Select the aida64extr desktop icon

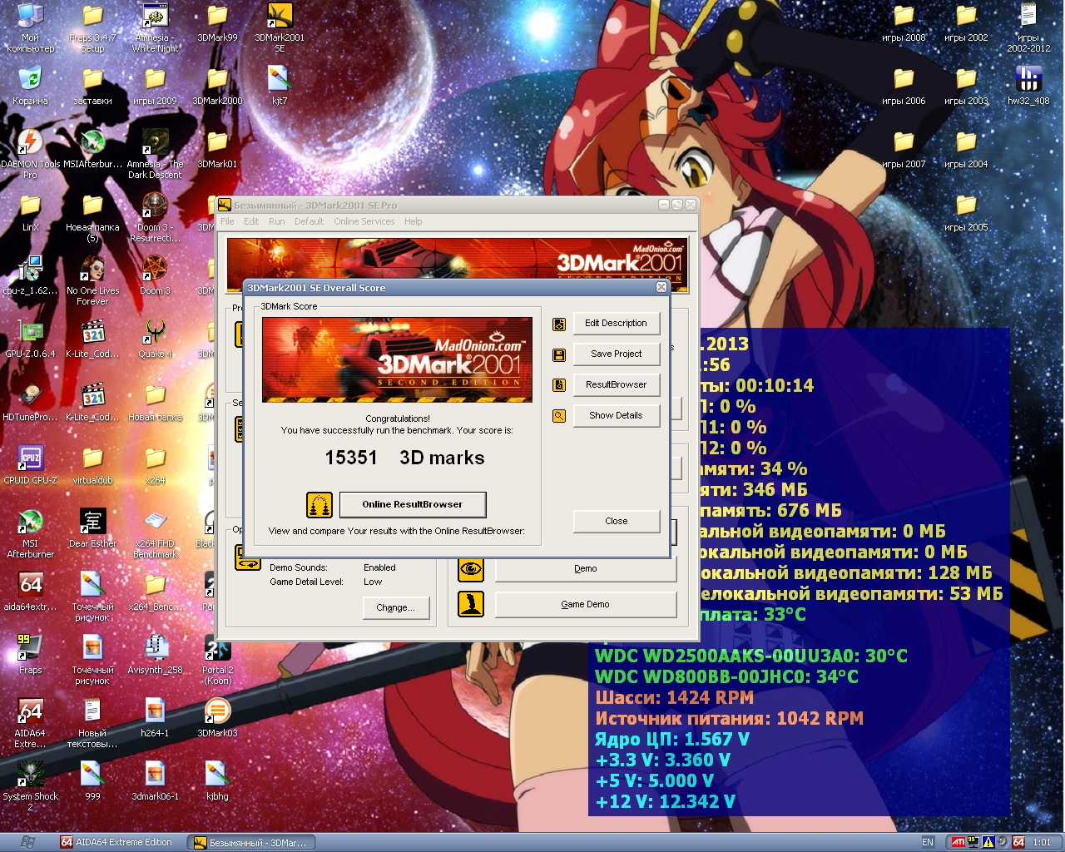pos(30,592)
